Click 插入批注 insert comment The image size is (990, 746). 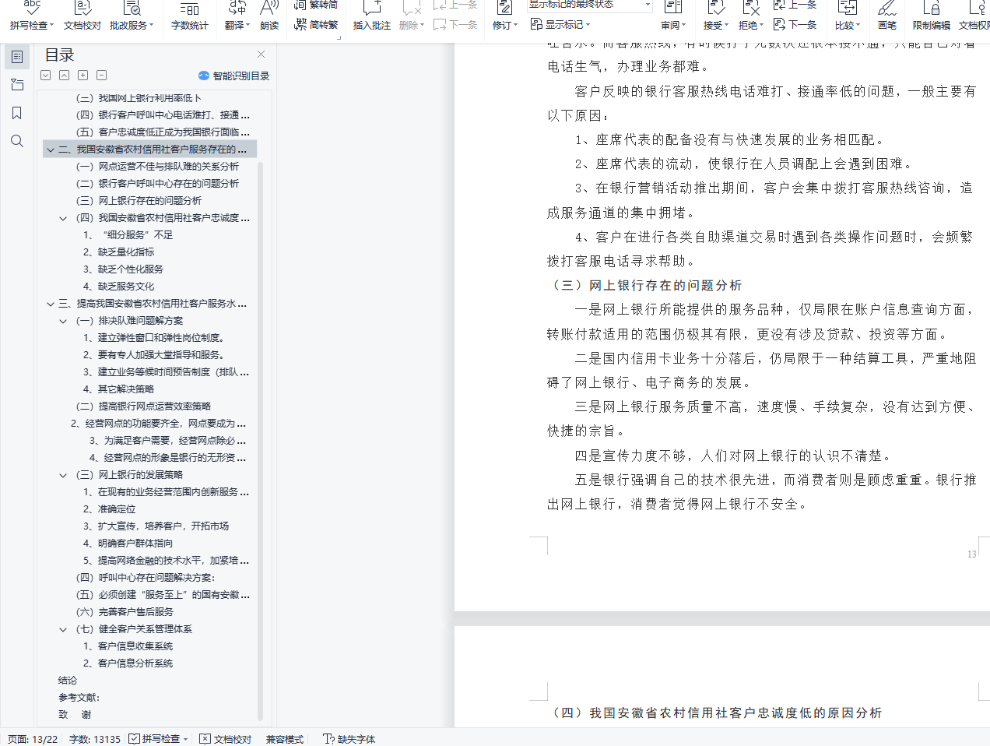coord(371,16)
